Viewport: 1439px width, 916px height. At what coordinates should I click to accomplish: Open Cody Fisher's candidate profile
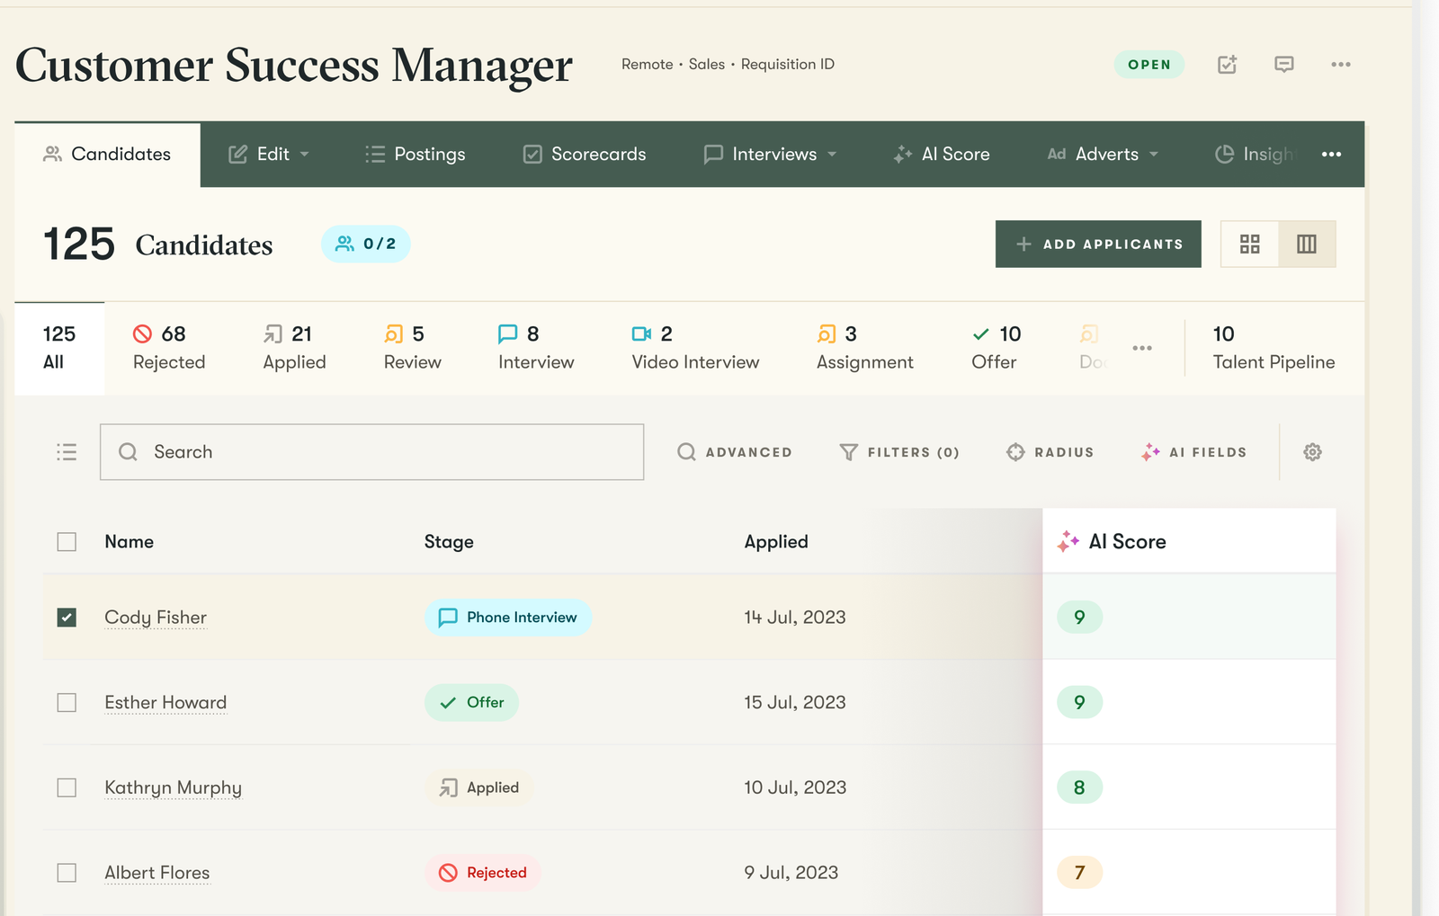pos(156,618)
